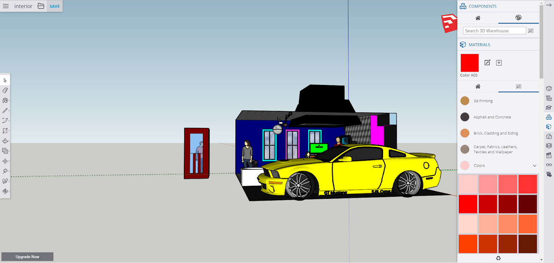
Task: Activate the Walk footprints tool
Action: 5,181
